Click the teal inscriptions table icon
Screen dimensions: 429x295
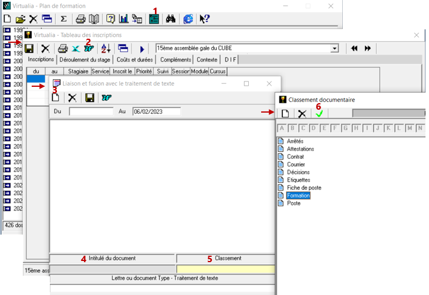pyautogui.click(x=154, y=19)
